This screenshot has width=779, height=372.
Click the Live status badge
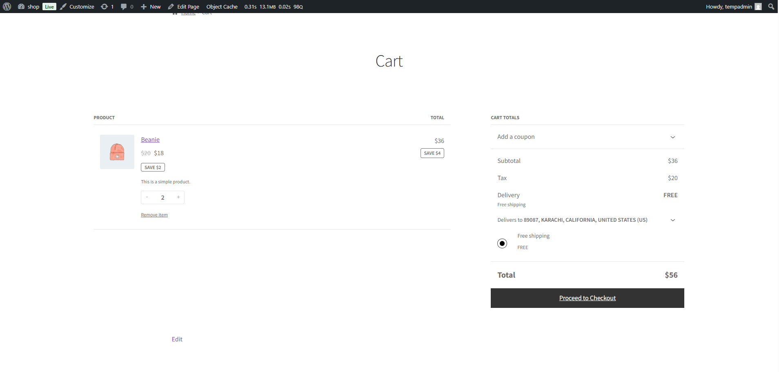click(49, 7)
